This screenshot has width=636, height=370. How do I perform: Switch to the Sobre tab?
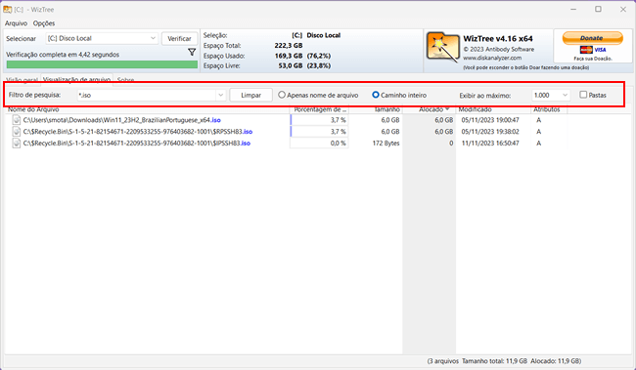tap(126, 80)
